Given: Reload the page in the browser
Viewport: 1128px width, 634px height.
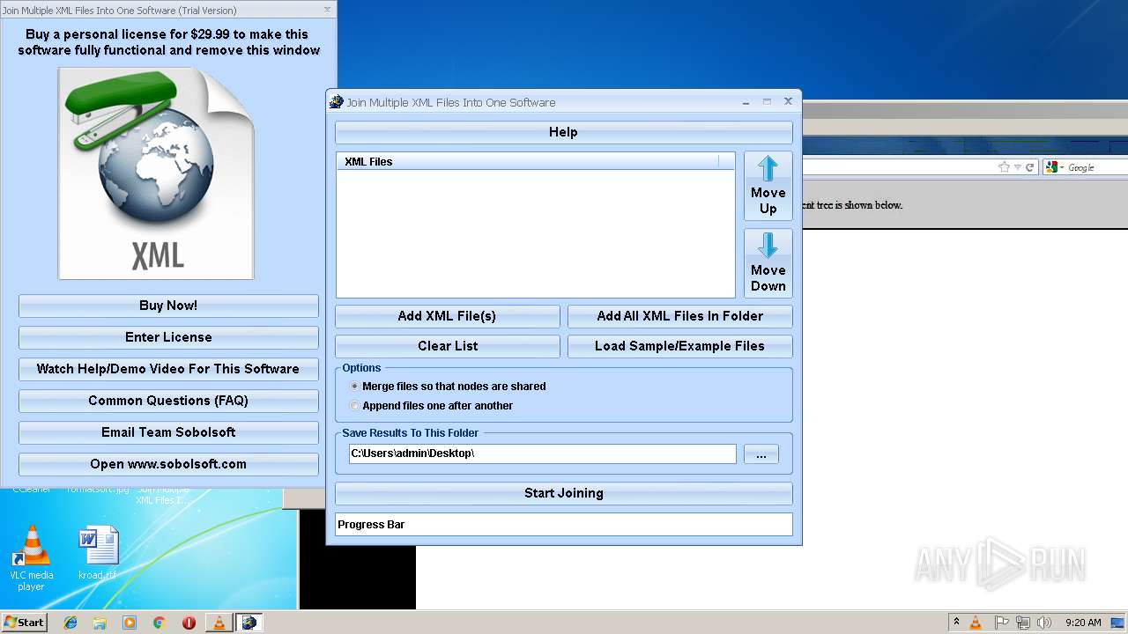Looking at the screenshot, I should tap(1029, 167).
